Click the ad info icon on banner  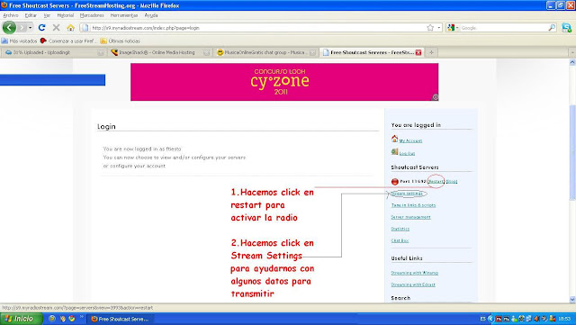[435, 97]
